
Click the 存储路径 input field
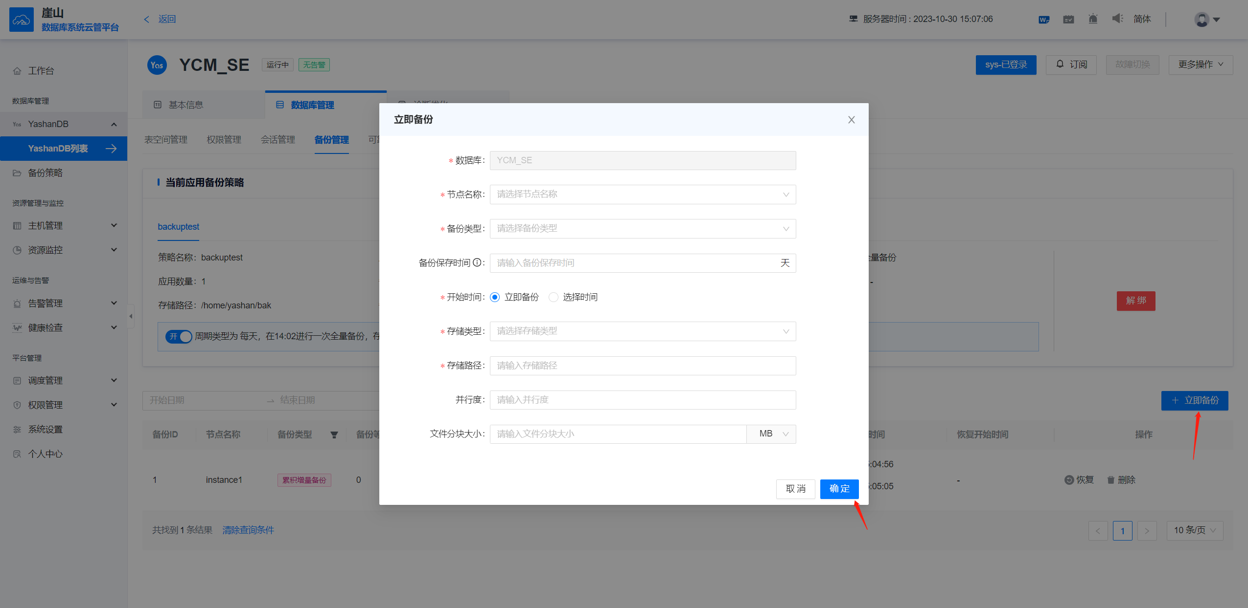pyautogui.click(x=642, y=366)
